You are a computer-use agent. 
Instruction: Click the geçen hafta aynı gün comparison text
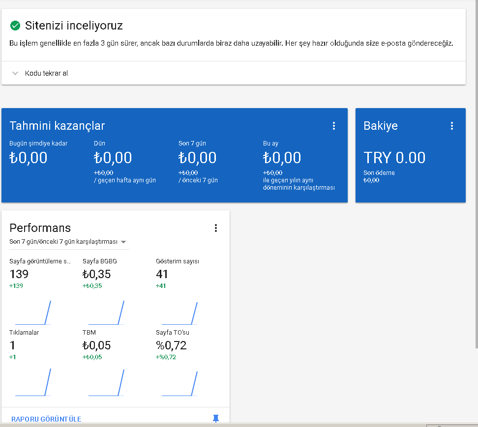[125, 180]
